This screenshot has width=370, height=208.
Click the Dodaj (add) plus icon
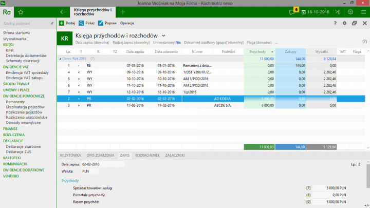pyautogui.click(x=61, y=23)
